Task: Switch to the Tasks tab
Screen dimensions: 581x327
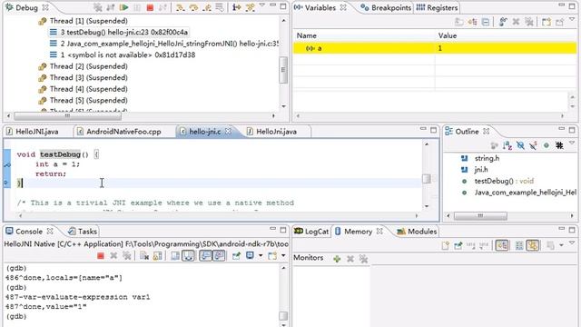Action: coord(83,232)
